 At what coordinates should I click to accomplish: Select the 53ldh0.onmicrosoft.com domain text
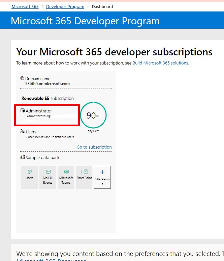coord(47,84)
